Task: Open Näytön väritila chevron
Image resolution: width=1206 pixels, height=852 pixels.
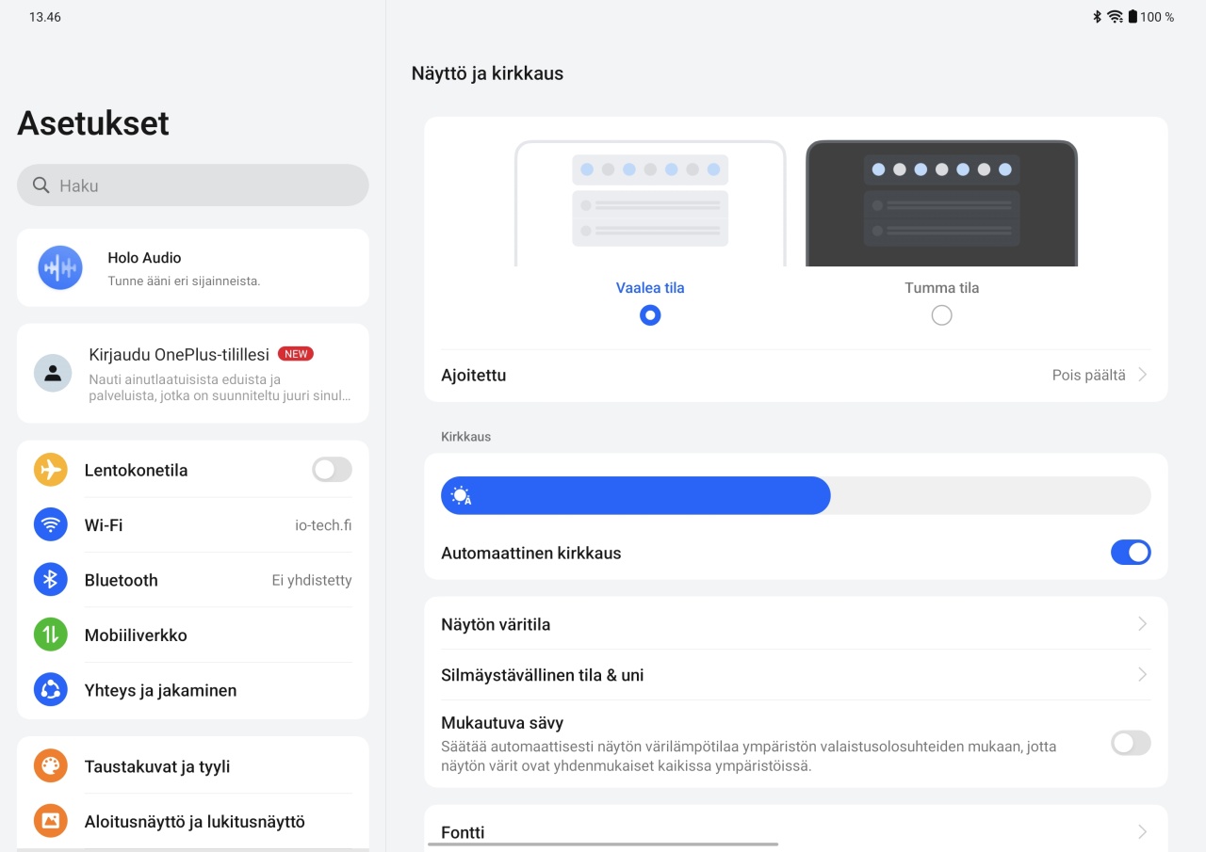Action: pyautogui.click(x=1142, y=624)
